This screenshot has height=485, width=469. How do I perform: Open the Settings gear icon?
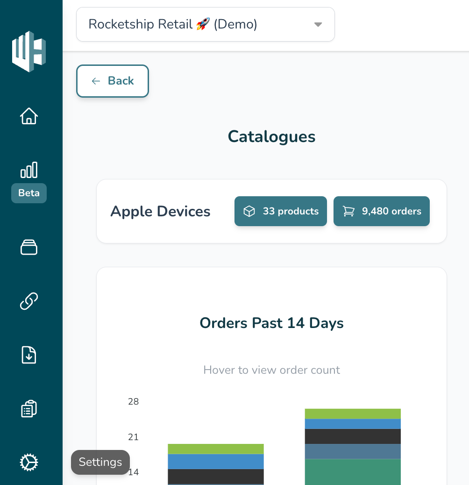[x=29, y=463]
